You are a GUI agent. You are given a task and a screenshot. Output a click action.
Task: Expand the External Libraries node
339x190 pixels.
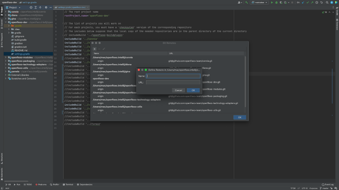click(x=6, y=75)
